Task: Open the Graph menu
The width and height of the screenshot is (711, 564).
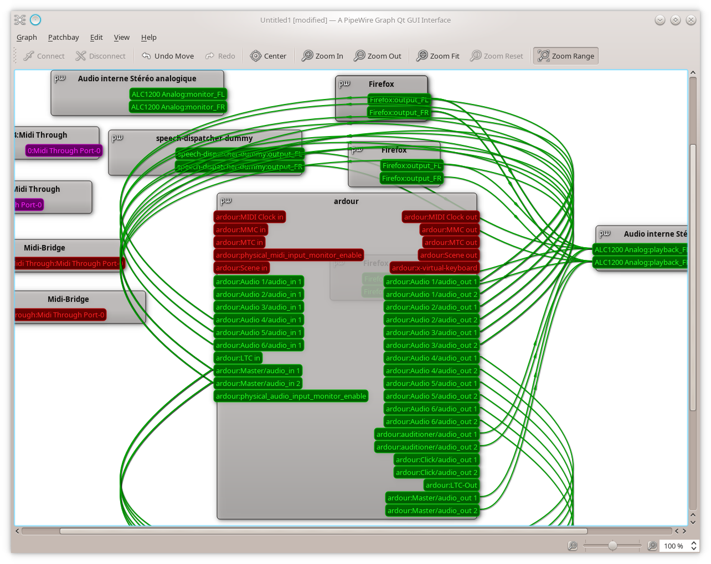Action: (x=27, y=37)
